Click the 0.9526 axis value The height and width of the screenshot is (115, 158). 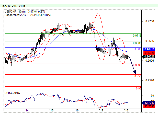[150, 80]
